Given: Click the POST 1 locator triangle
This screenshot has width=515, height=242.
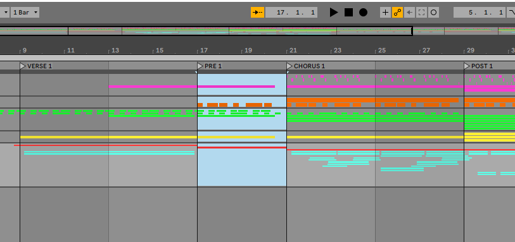Looking at the screenshot, I should coord(467,66).
